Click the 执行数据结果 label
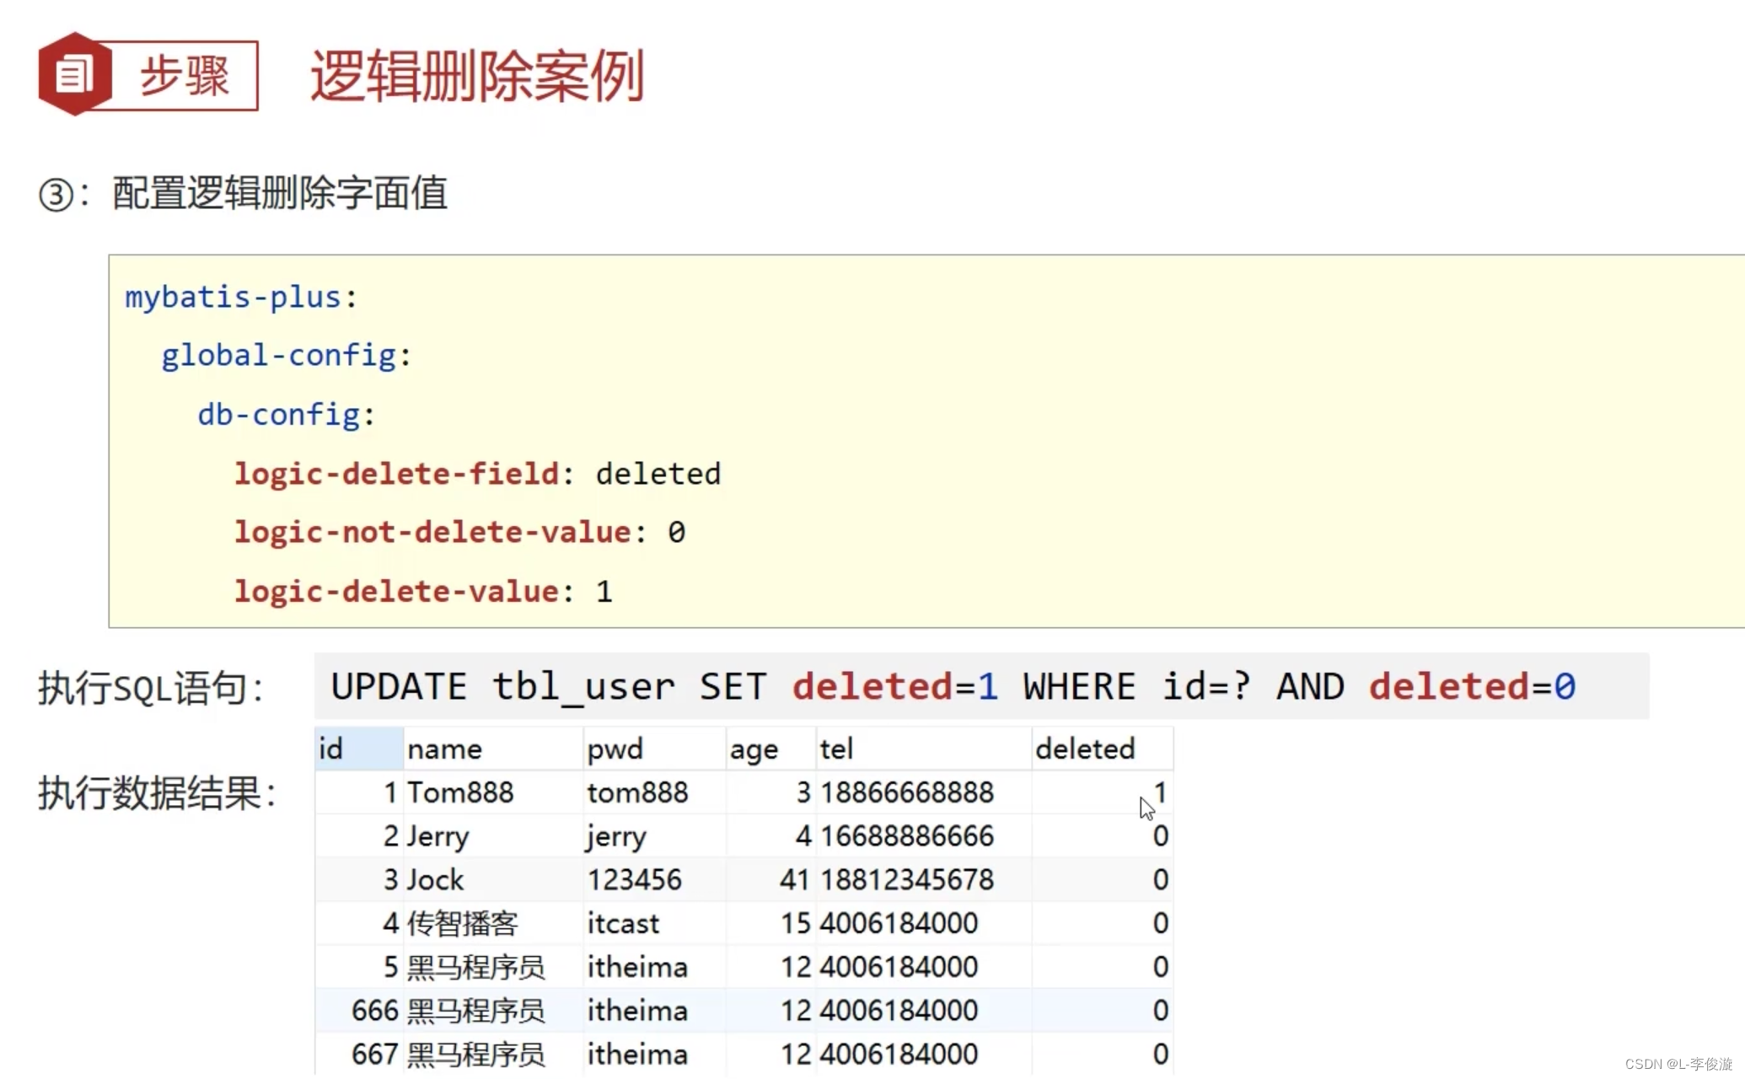The image size is (1745, 1079). (157, 793)
